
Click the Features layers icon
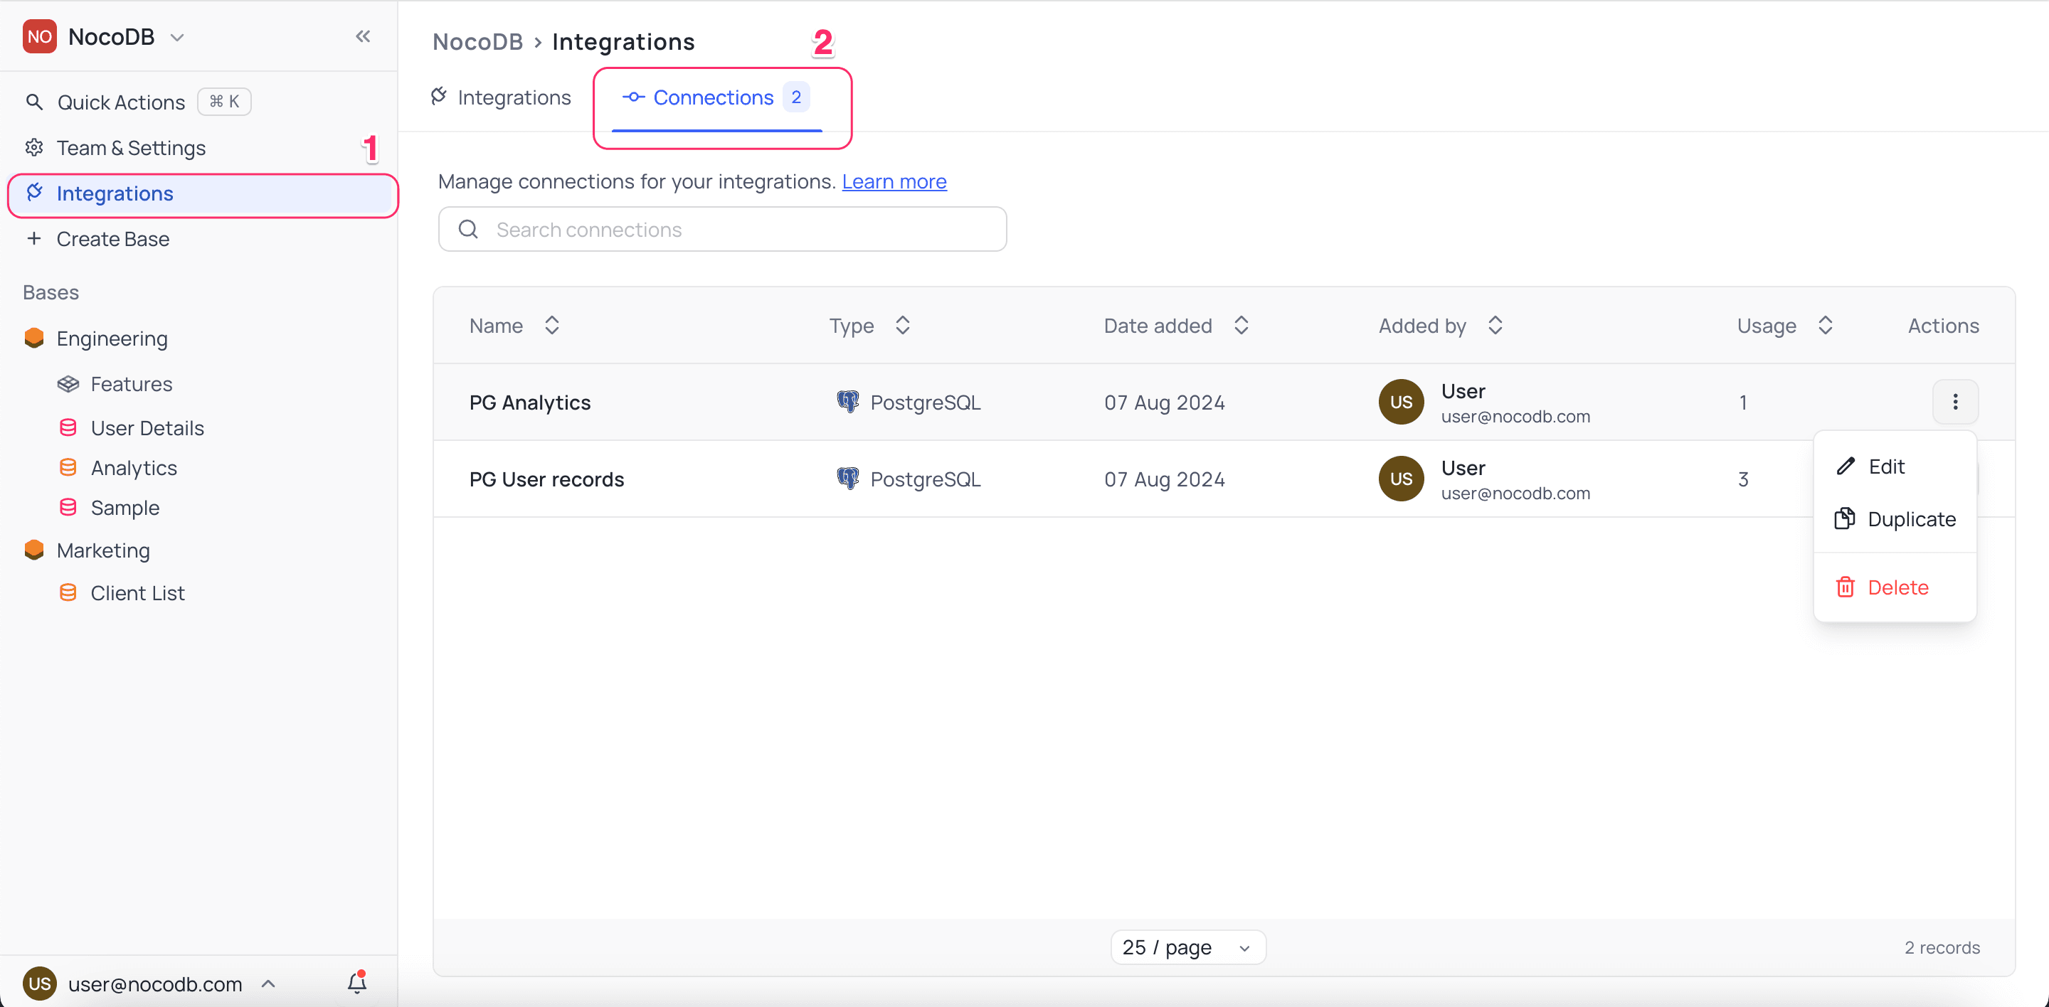pyautogui.click(x=68, y=384)
